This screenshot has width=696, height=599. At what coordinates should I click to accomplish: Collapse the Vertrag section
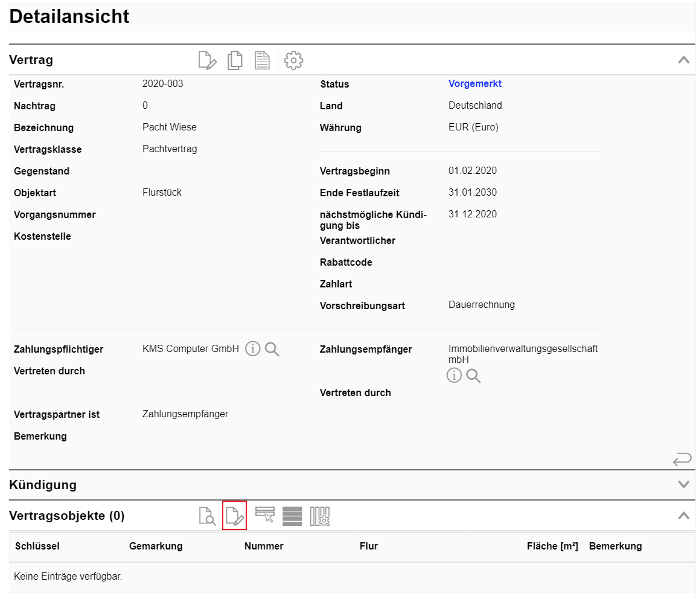pos(683,60)
